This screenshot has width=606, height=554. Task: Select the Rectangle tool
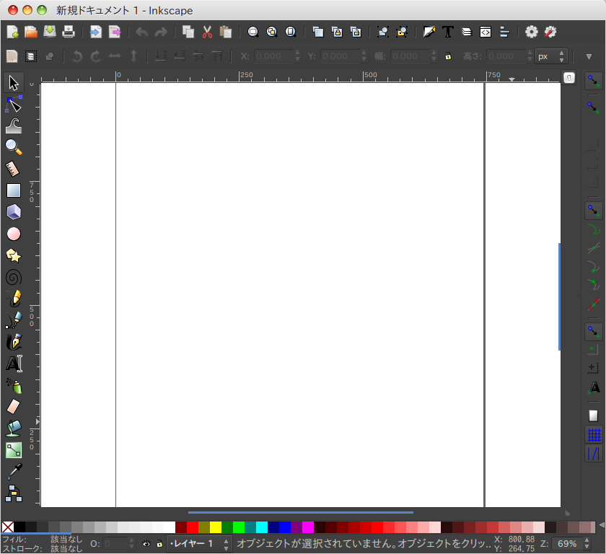pyautogui.click(x=14, y=190)
